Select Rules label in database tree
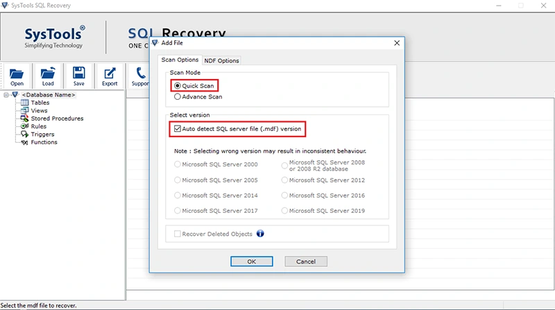This screenshot has height=310, width=555. click(39, 126)
